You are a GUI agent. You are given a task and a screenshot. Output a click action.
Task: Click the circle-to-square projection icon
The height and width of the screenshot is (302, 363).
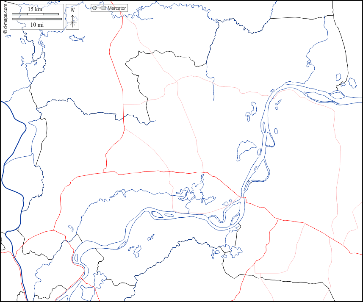tap(99, 8)
